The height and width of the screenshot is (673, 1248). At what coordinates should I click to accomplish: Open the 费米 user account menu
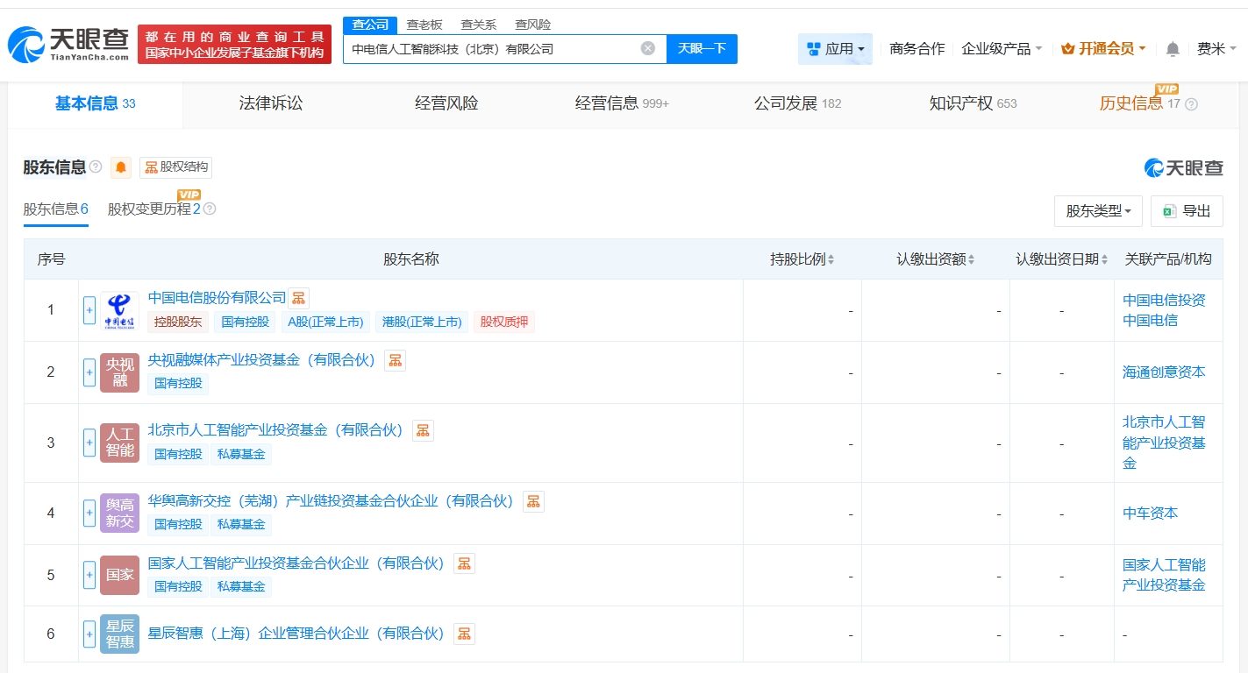(1216, 49)
